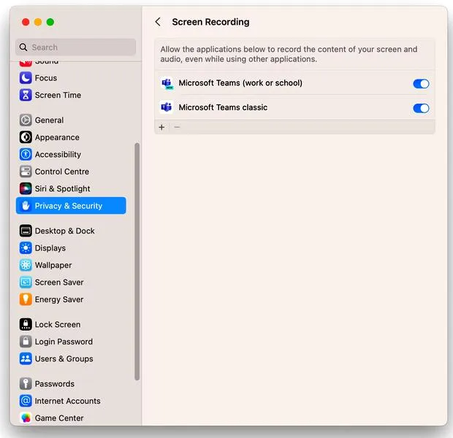Click the Screen Time hourglass icon
Screen dimensions: 453x438
[x=26, y=95]
